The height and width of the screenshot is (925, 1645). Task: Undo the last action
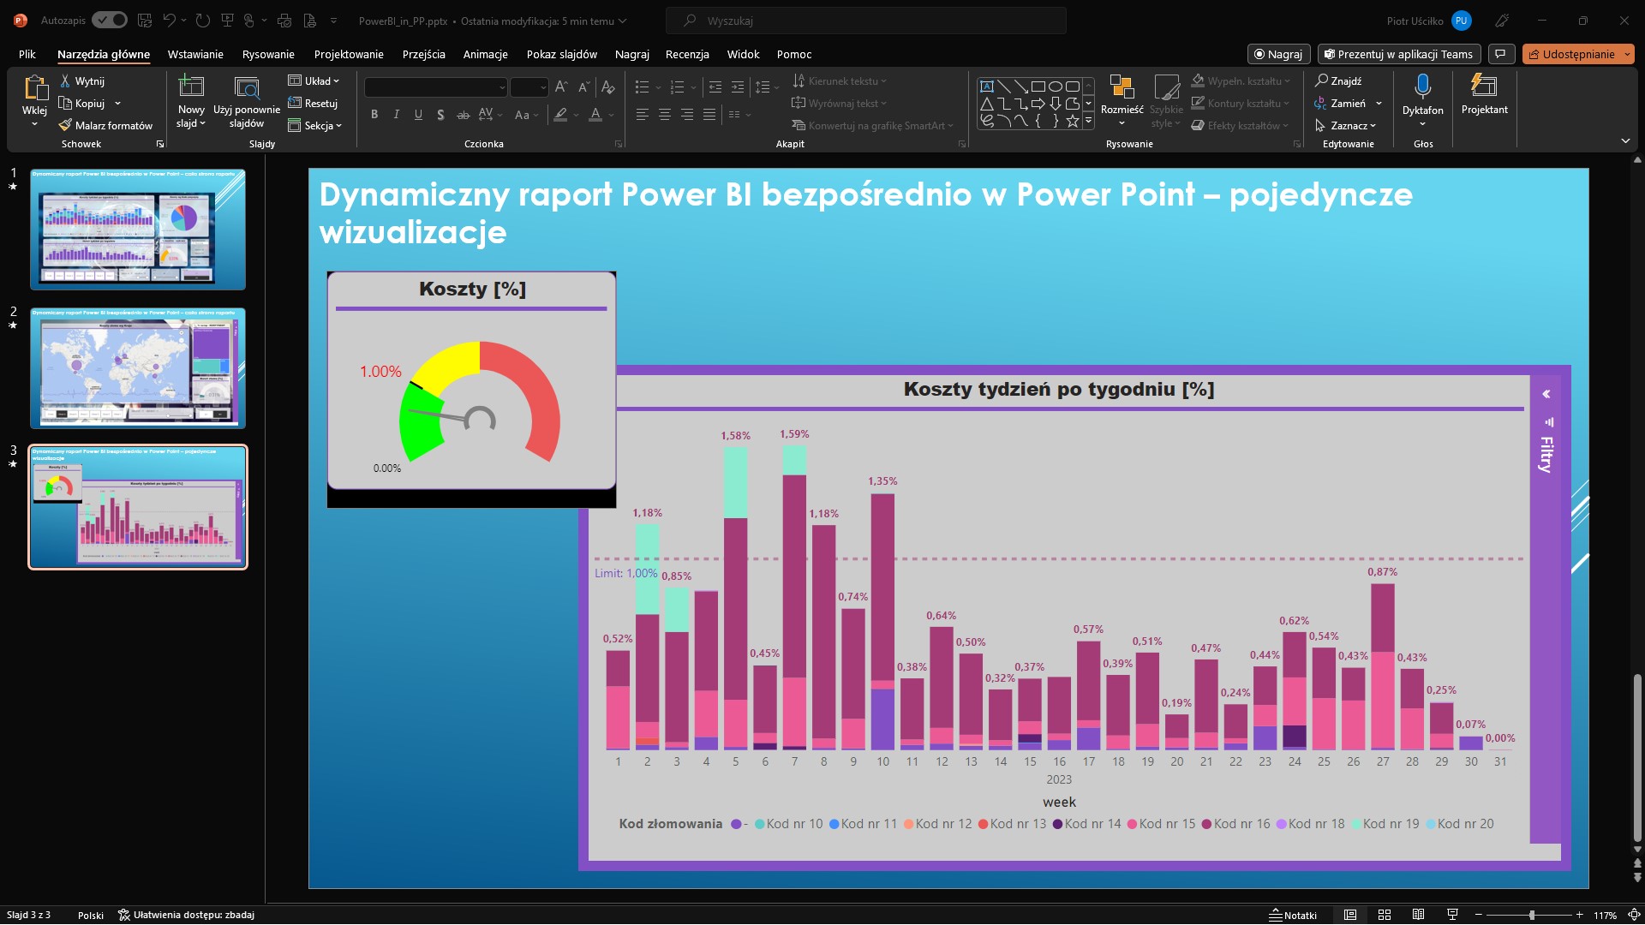[x=170, y=20]
